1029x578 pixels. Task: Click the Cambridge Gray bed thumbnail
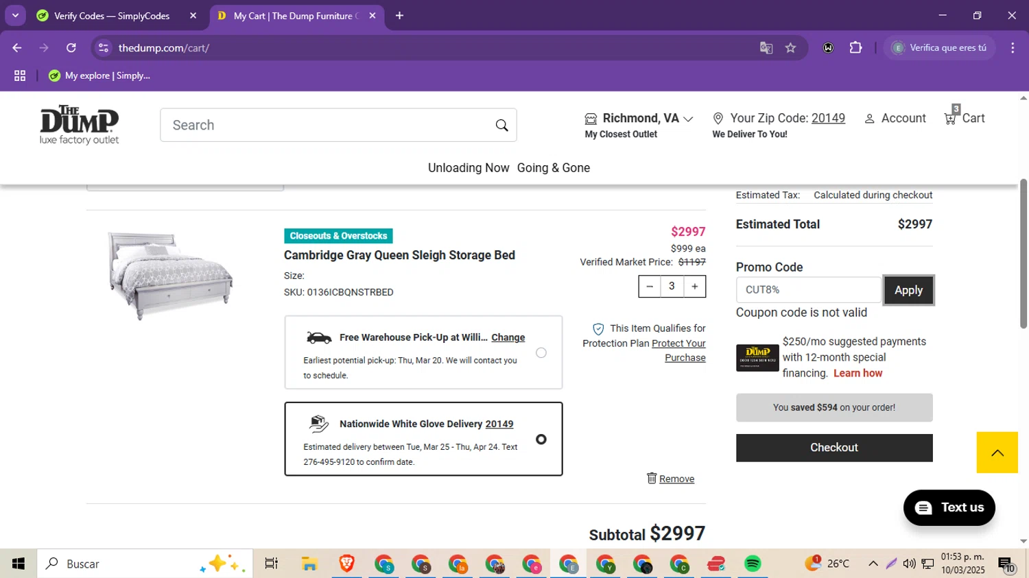[x=170, y=275]
